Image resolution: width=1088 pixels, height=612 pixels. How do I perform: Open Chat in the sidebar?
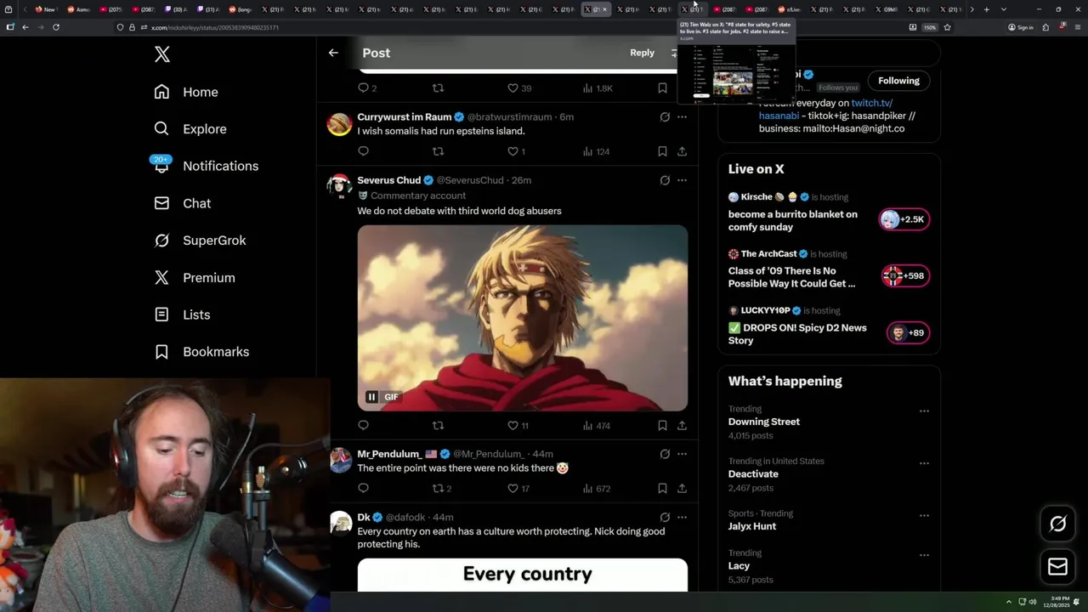click(182, 203)
